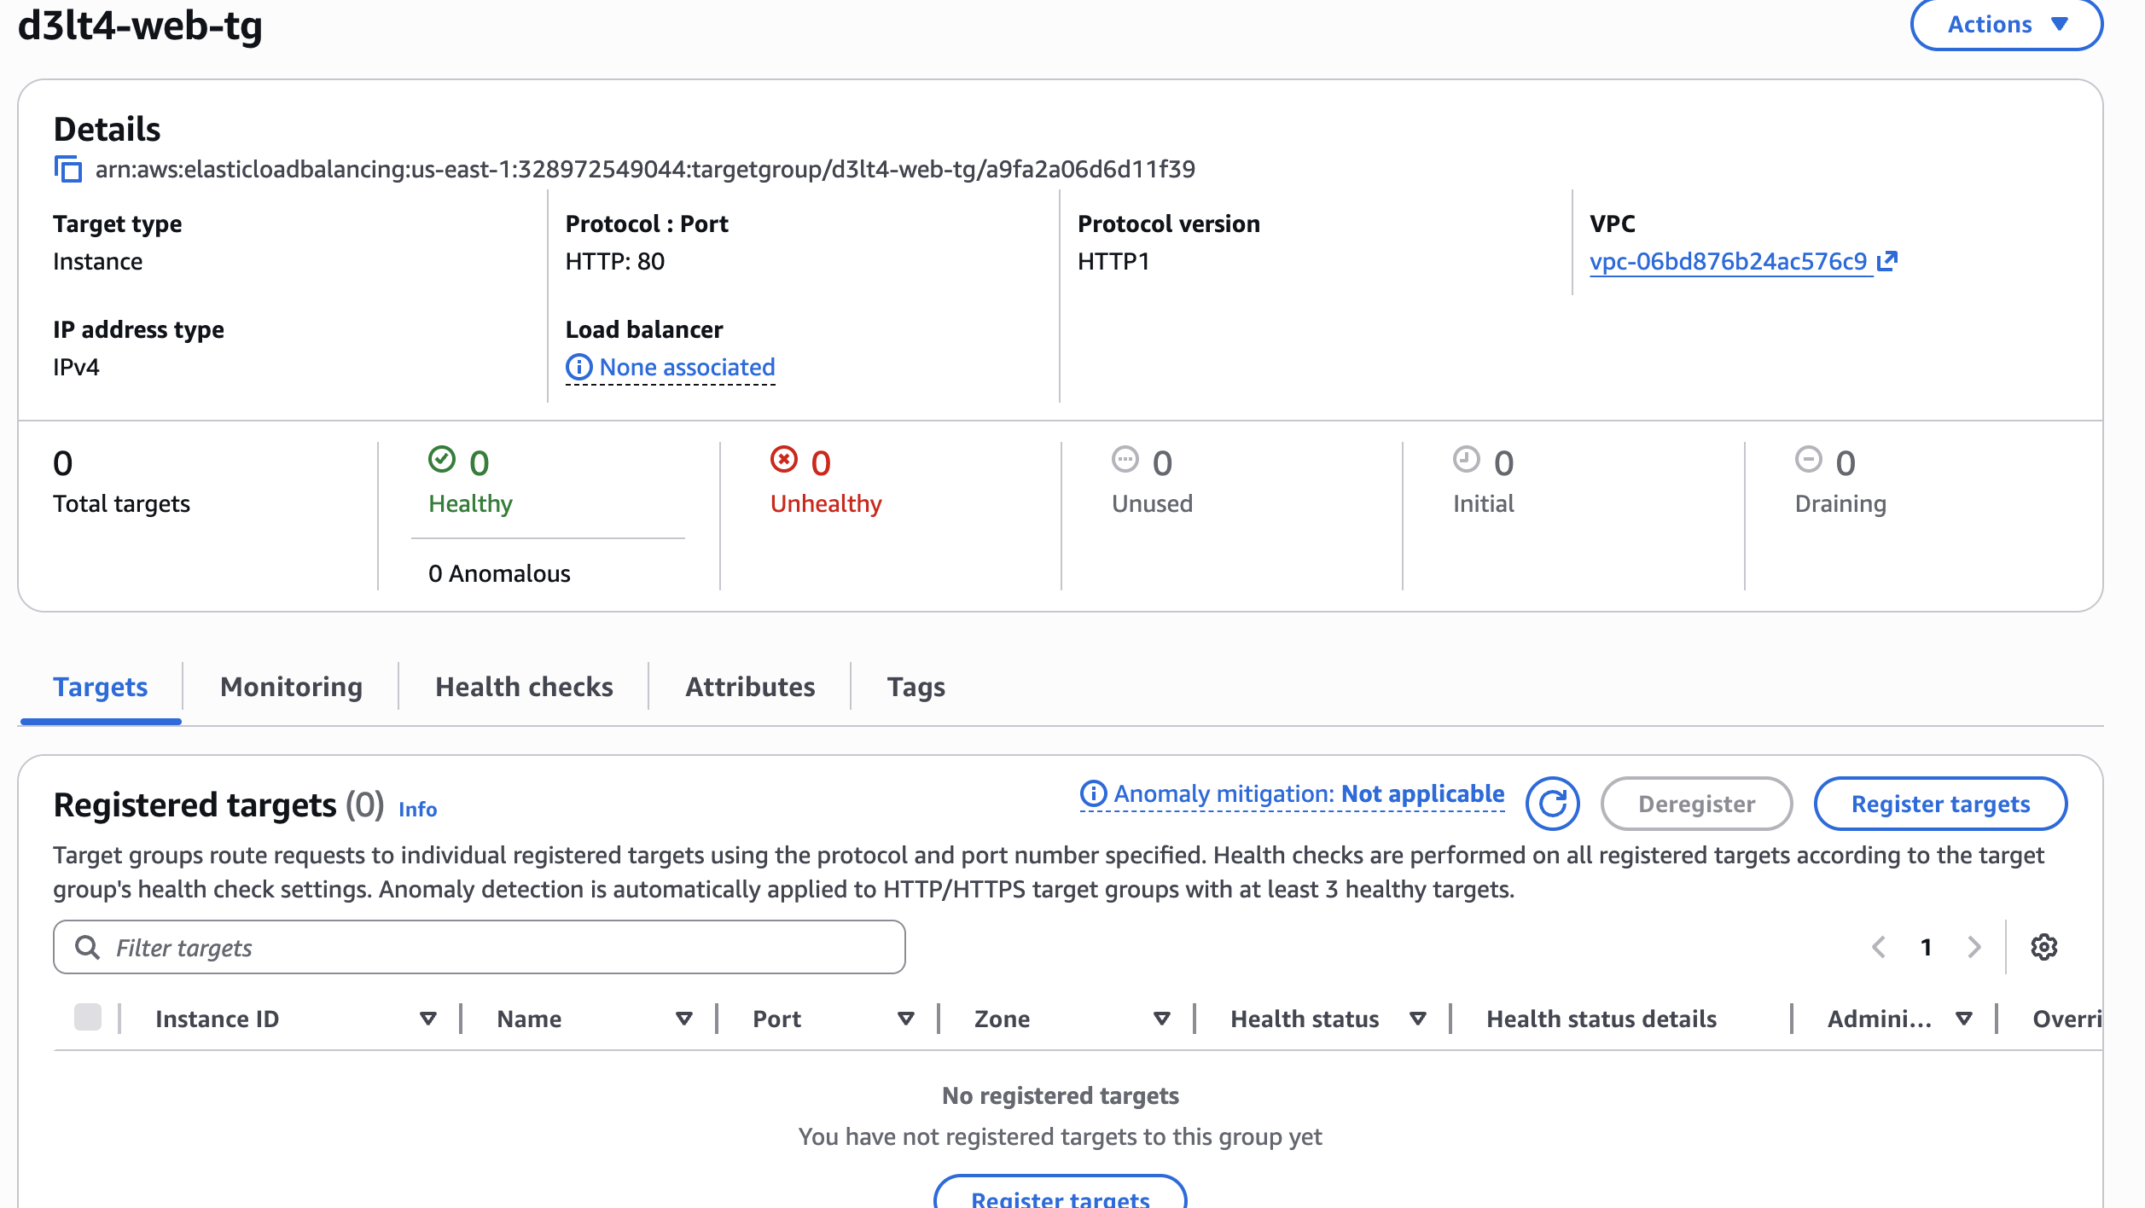Toggle the select-all targets checkbox
Screen dimensions: 2145x1208
coord(88,1018)
